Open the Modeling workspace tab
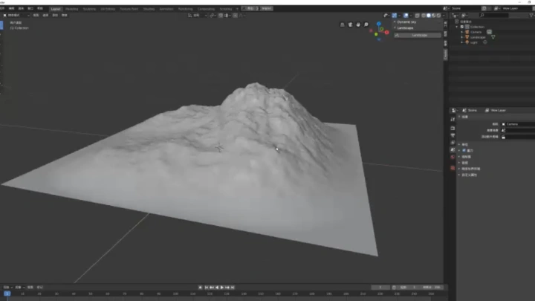This screenshot has height=301, width=535. point(71,9)
